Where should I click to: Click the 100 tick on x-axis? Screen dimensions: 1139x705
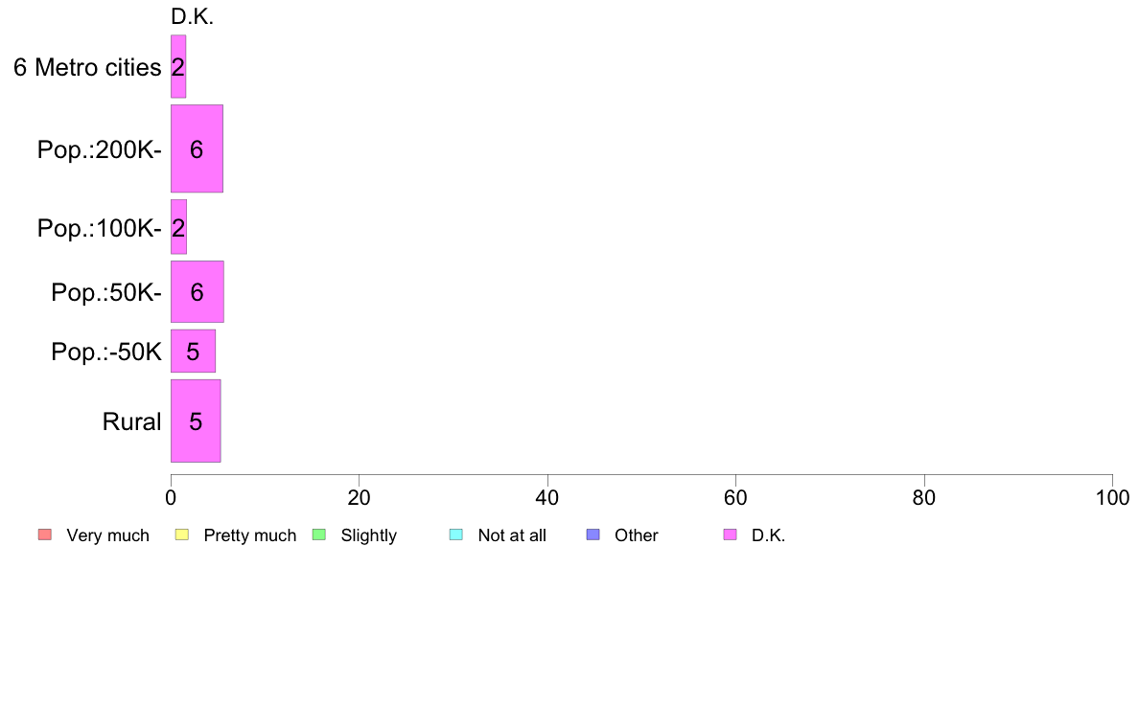pyautogui.click(x=1112, y=498)
